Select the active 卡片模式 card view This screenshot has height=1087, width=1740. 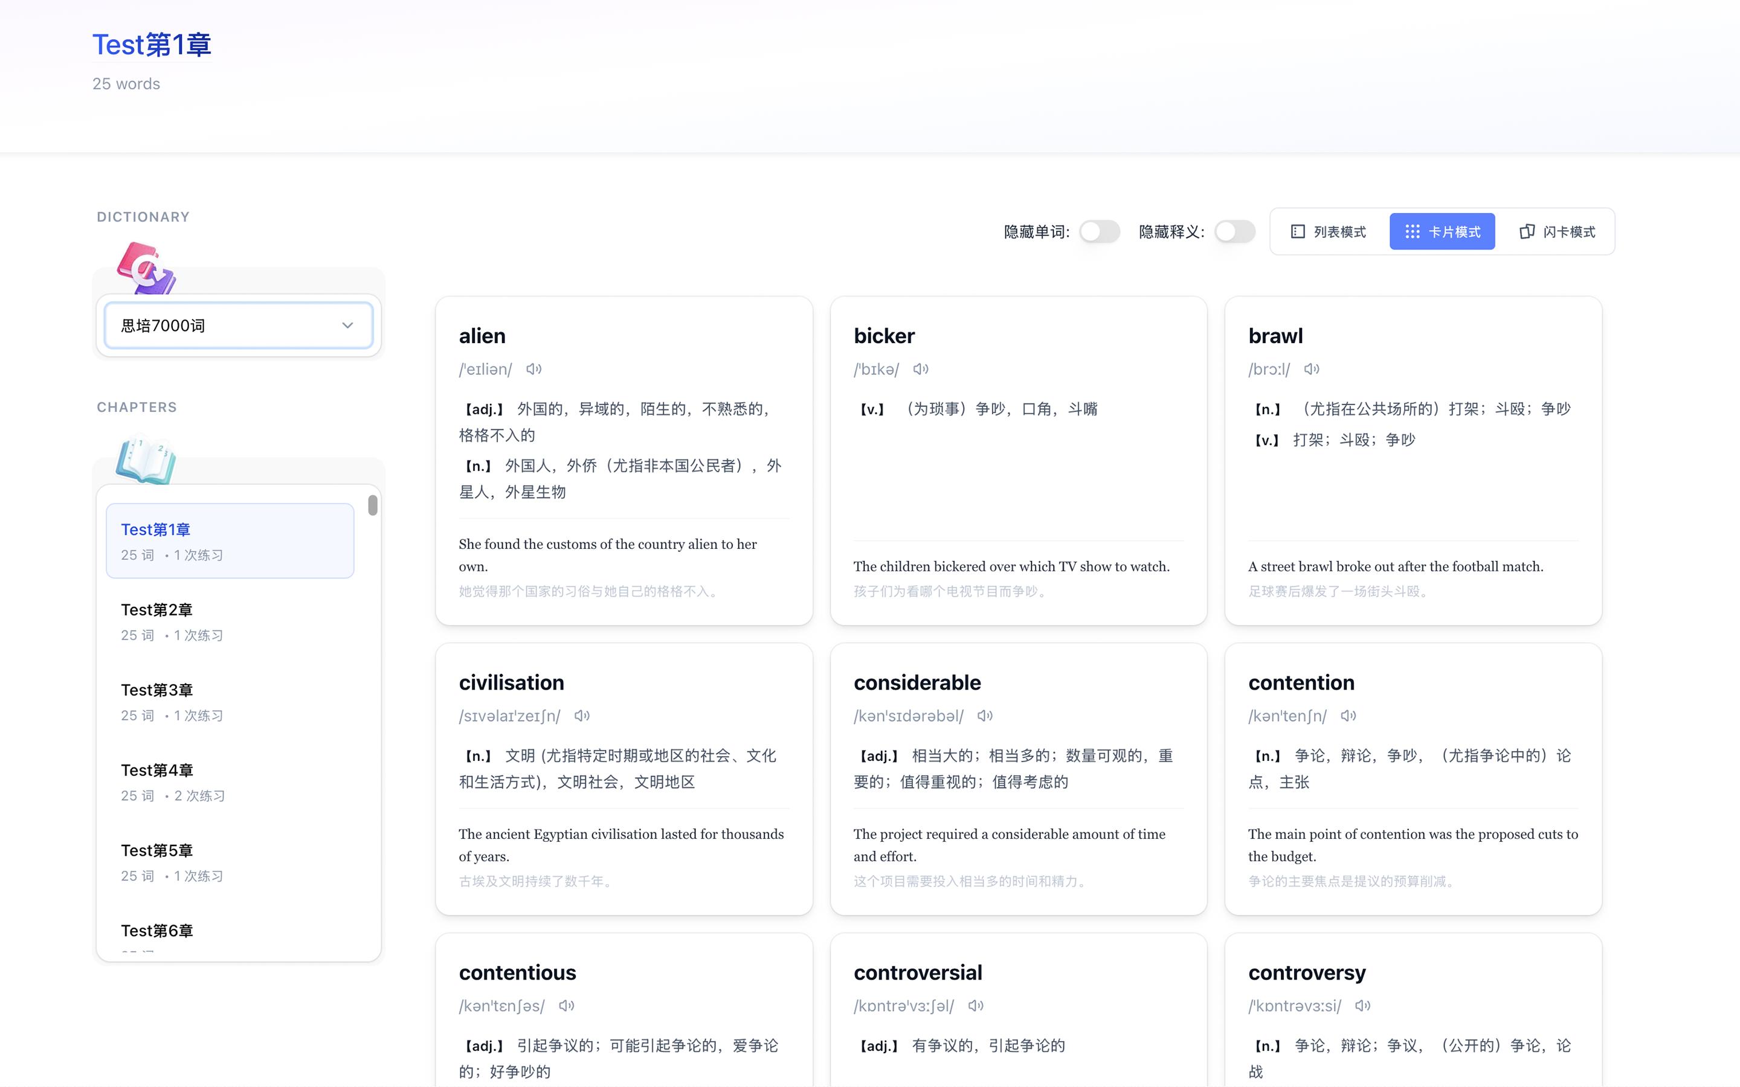point(1442,231)
